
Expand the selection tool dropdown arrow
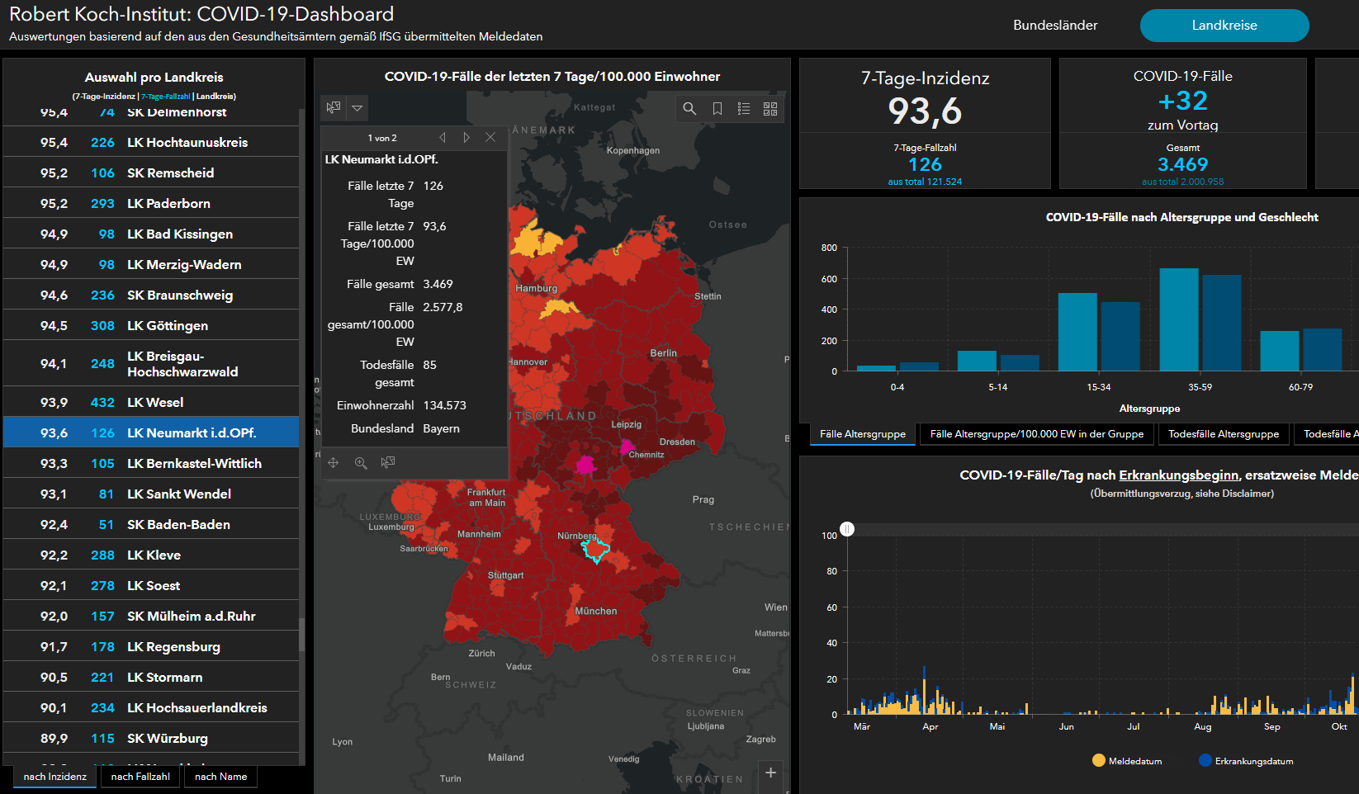pos(358,108)
